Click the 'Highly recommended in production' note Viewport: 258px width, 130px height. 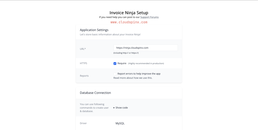coord(146,63)
